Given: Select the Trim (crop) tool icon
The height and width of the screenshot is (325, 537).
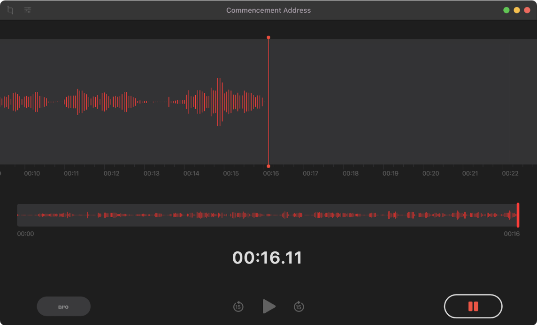Looking at the screenshot, I should click(10, 10).
